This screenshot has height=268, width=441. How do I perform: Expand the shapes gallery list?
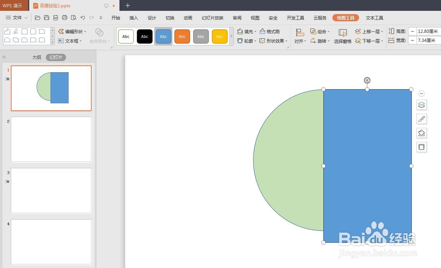[52, 42]
